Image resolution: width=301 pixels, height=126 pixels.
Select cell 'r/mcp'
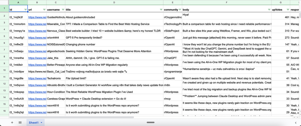(173, 97)
